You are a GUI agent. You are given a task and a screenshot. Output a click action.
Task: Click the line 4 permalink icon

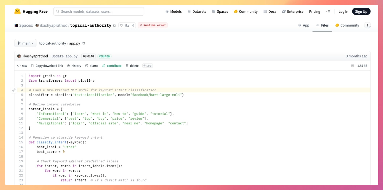[14, 90]
